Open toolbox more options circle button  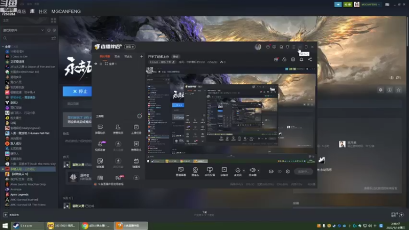140,116
